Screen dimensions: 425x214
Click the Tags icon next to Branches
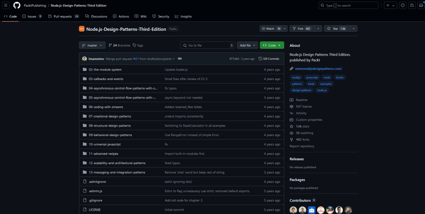point(134,46)
